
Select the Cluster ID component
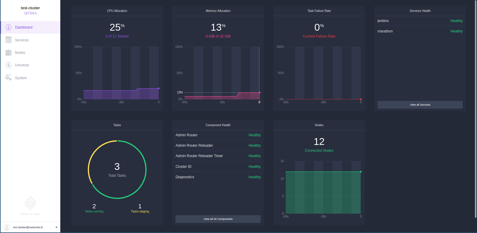click(218, 167)
